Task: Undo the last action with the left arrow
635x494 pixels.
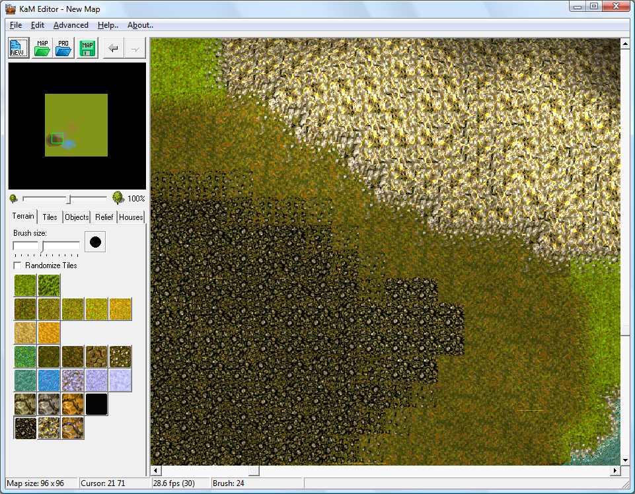Action: coord(114,48)
